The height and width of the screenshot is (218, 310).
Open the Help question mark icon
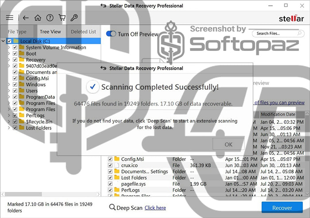click(50, 18)
